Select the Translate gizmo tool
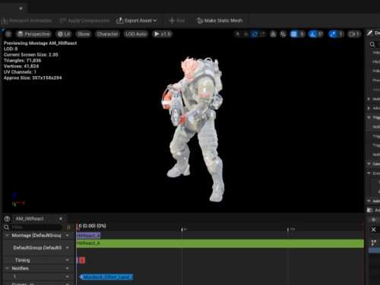Viewport: 380px width, 285px height. (x=246, y=33)
